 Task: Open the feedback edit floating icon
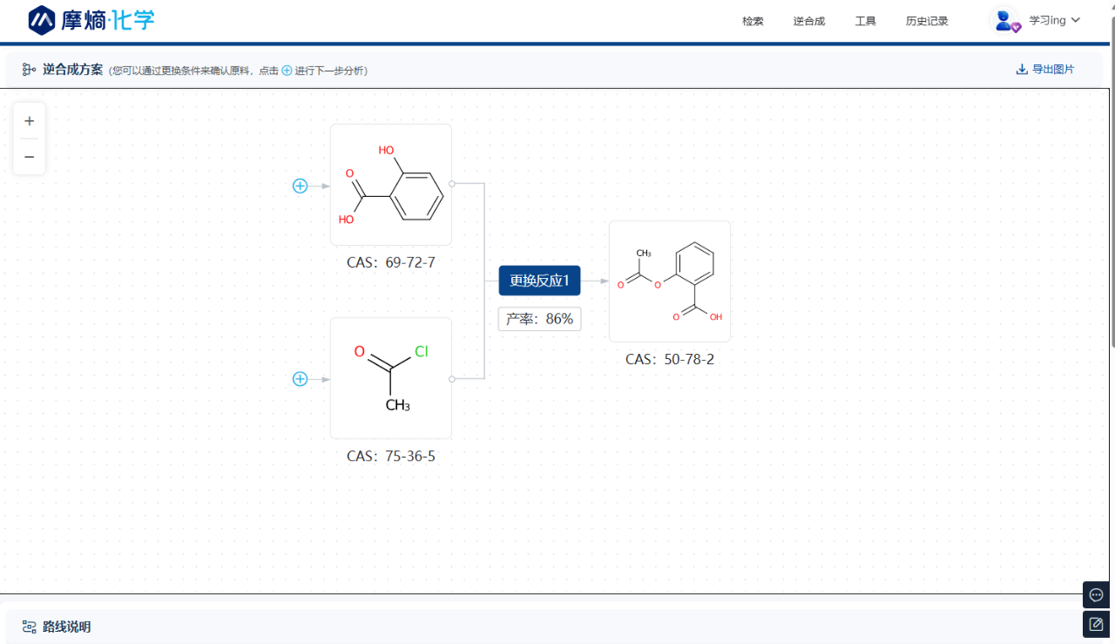(1096, 624)
